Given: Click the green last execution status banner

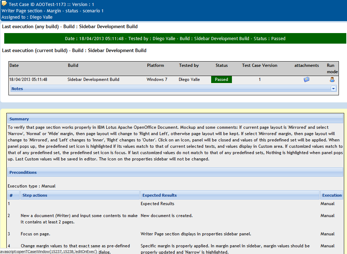Looking at the screenshot, I should tap(175, 38).
